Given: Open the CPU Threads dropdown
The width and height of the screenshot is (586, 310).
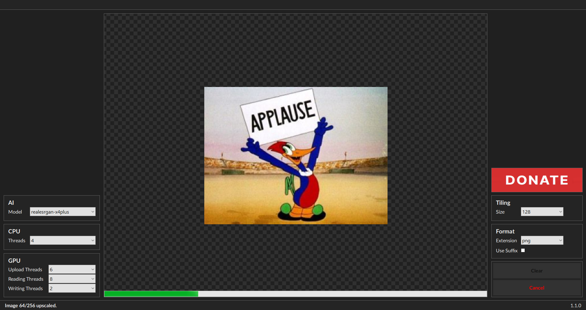Looking at the screenshot, I should tap(63, 240).
